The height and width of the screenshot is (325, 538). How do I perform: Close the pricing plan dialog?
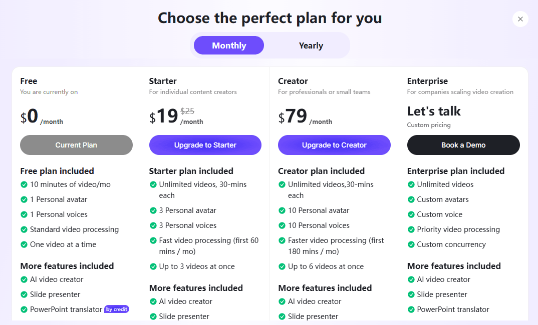pyautogui.click(x=520, y=19)
